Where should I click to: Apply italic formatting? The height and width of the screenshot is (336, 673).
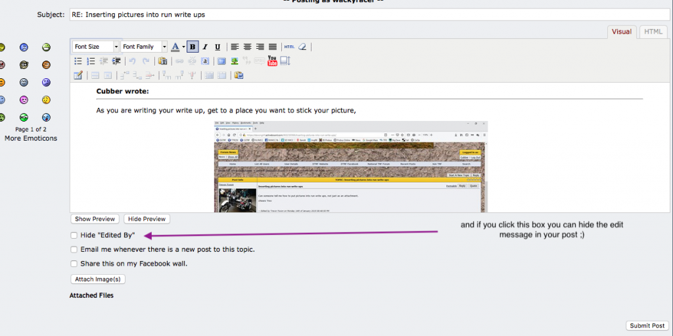pos(205,47)
